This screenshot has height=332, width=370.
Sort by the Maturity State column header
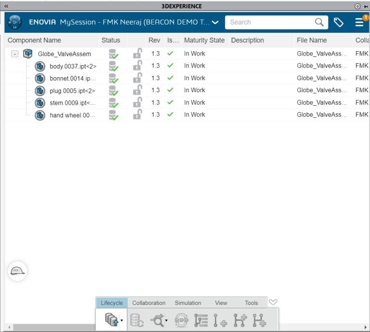coord(204,40)
